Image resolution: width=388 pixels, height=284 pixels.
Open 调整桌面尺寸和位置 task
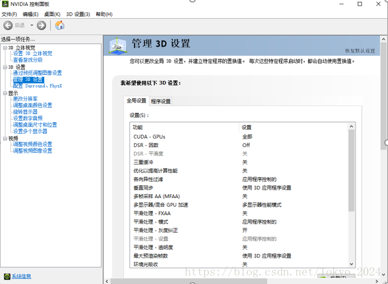coord(35,125)
